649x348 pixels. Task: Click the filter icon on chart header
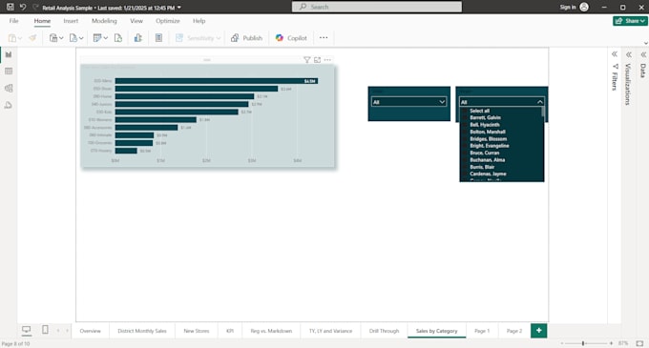click(306, 60)
